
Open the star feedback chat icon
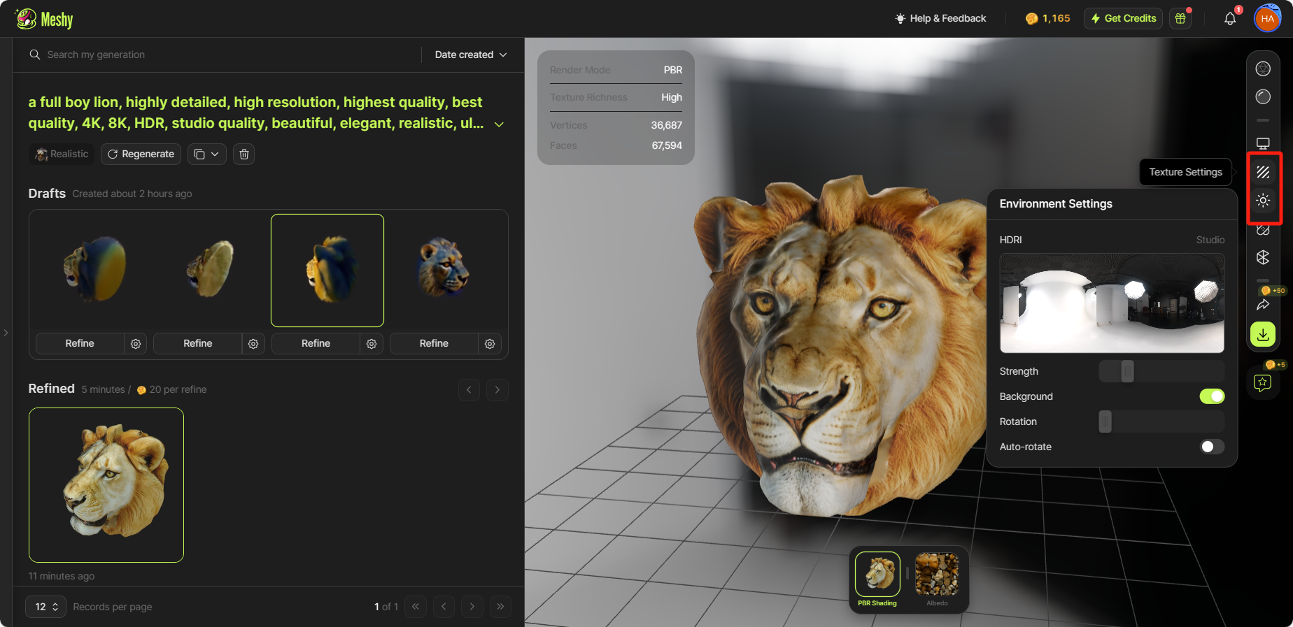1262,382
